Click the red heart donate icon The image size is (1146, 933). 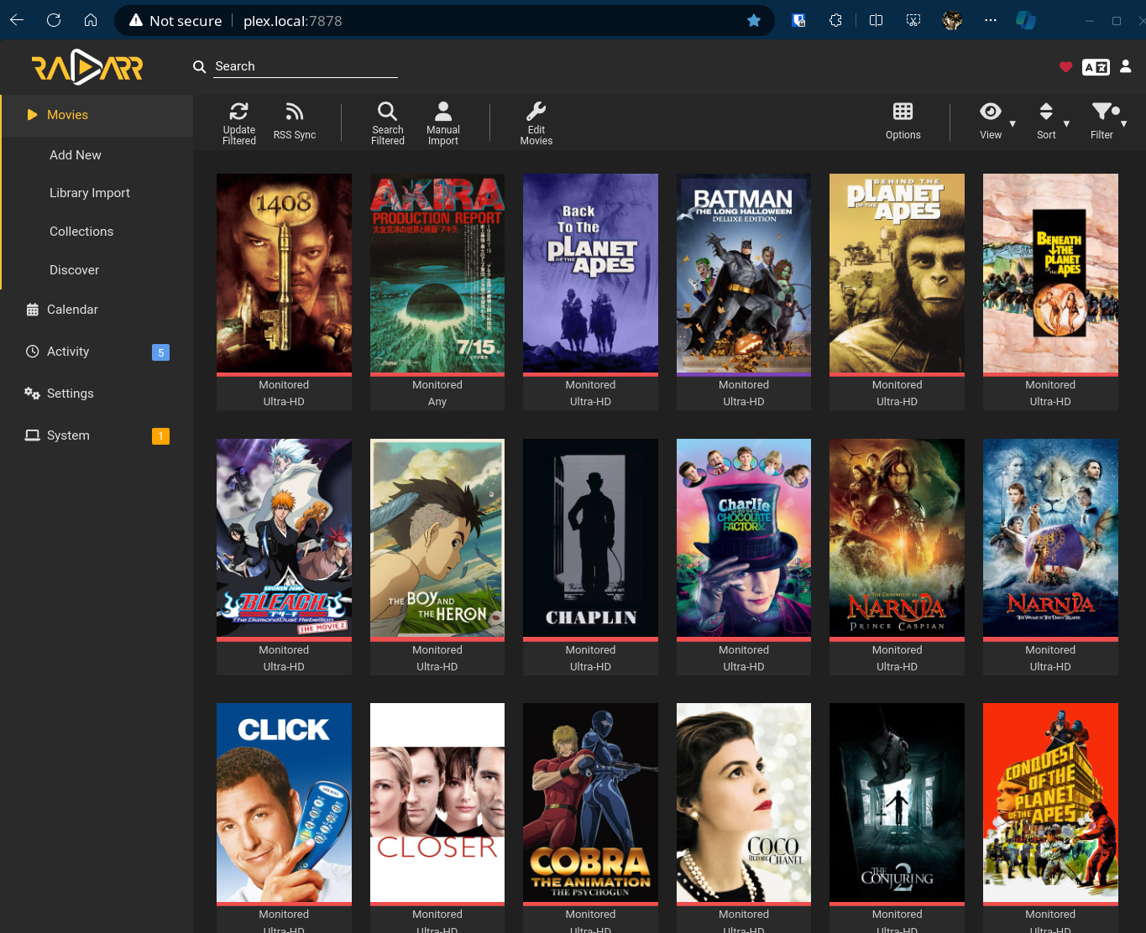point(1065,67)
